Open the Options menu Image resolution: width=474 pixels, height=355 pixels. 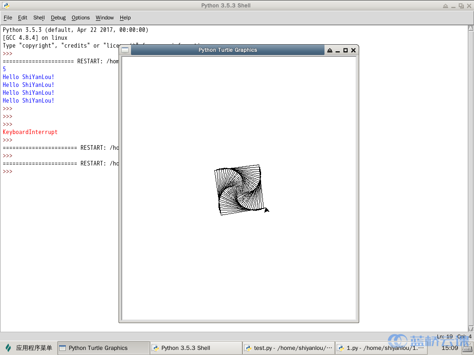pyautogui.click(x=81, y=18)
